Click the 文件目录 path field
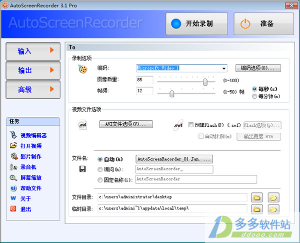The height and width of the screenshot is (243, 300). click(172, 197)
